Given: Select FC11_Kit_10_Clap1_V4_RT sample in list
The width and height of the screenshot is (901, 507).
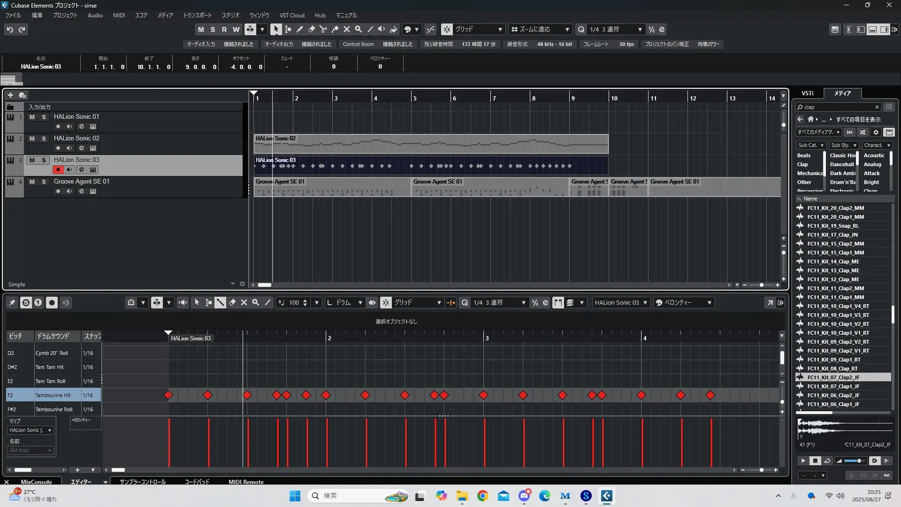Looking at the screenshot, I should point(838,306).
